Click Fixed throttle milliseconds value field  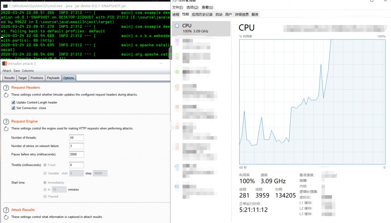tap(77, 165)
